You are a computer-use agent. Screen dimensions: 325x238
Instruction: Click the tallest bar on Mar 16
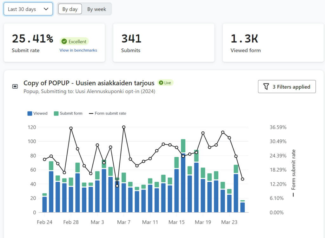coord(183,176)
